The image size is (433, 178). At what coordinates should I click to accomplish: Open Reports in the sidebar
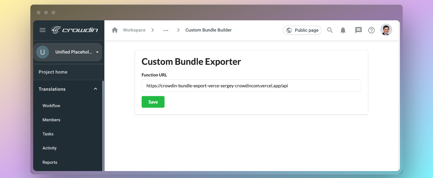pyautogui.click(x=50, y=162)
